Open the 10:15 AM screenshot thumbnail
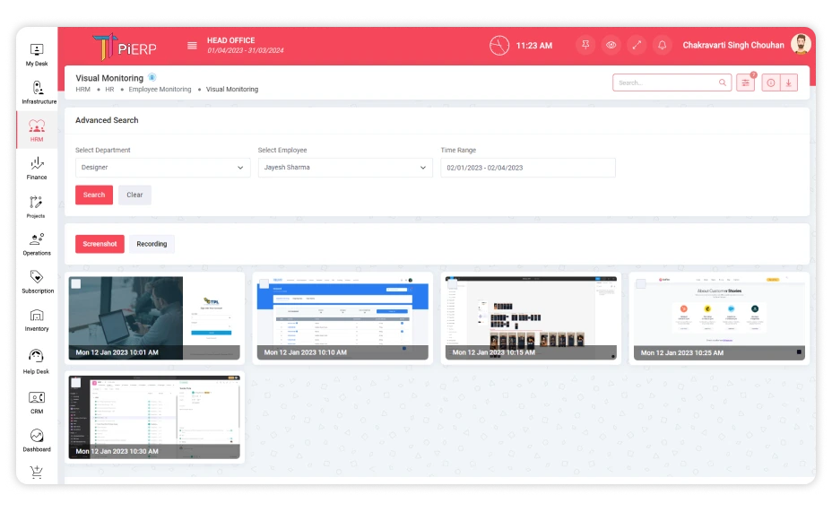 pos(531,317)
